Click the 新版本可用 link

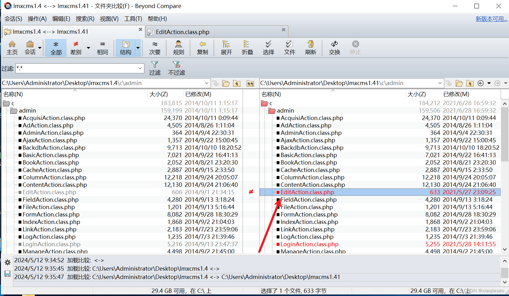(491, 19)
